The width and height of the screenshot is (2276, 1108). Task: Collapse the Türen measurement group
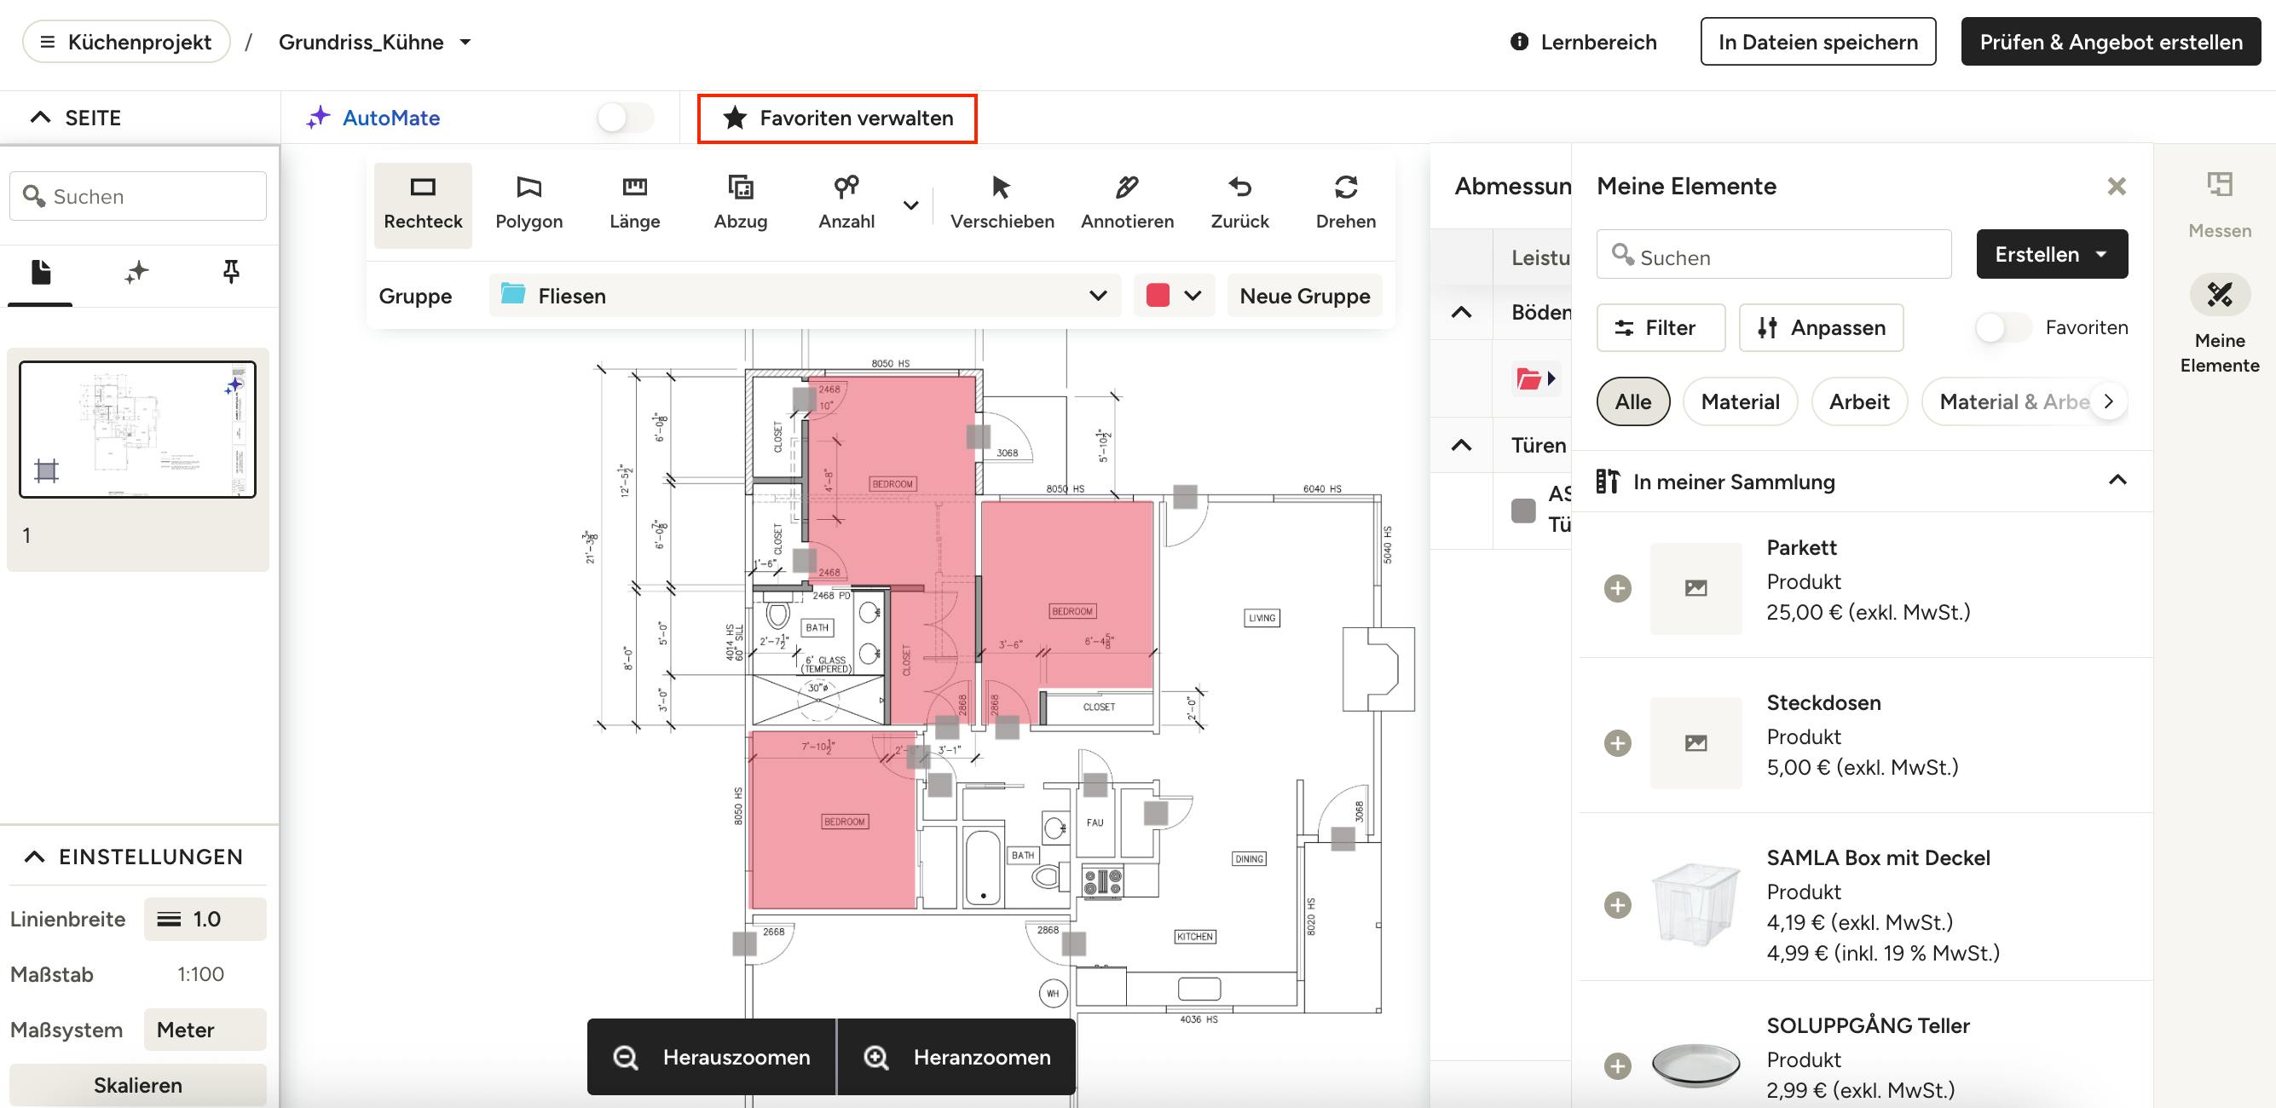pos(1461,444)
